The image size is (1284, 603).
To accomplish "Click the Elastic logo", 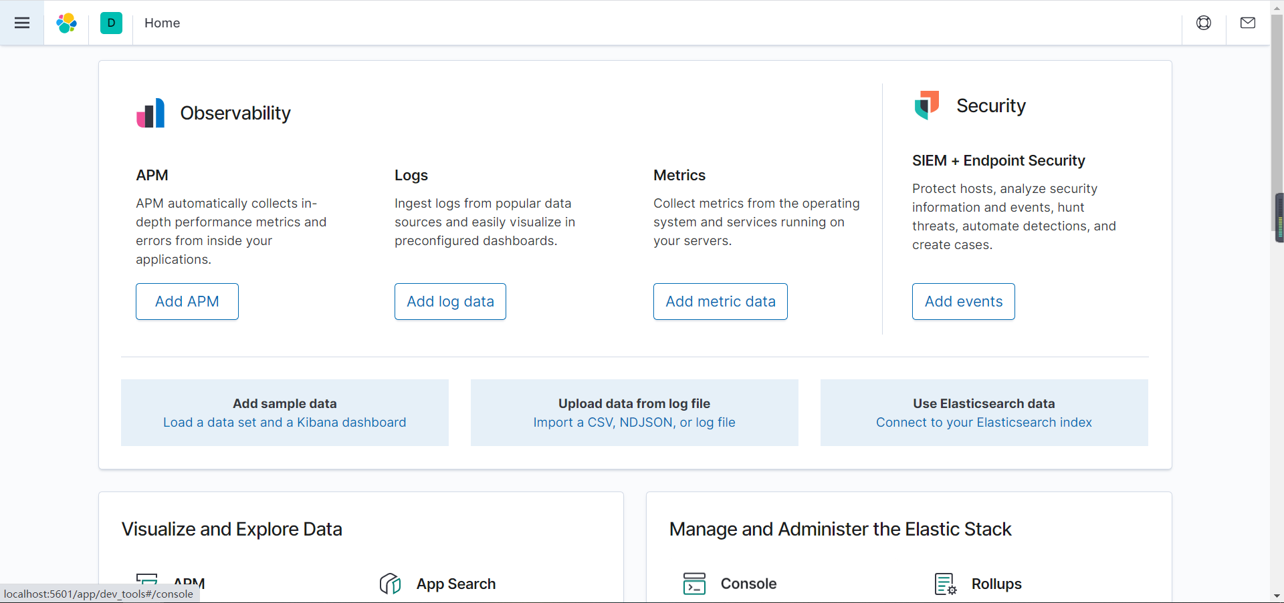I will tap(66, 23).
